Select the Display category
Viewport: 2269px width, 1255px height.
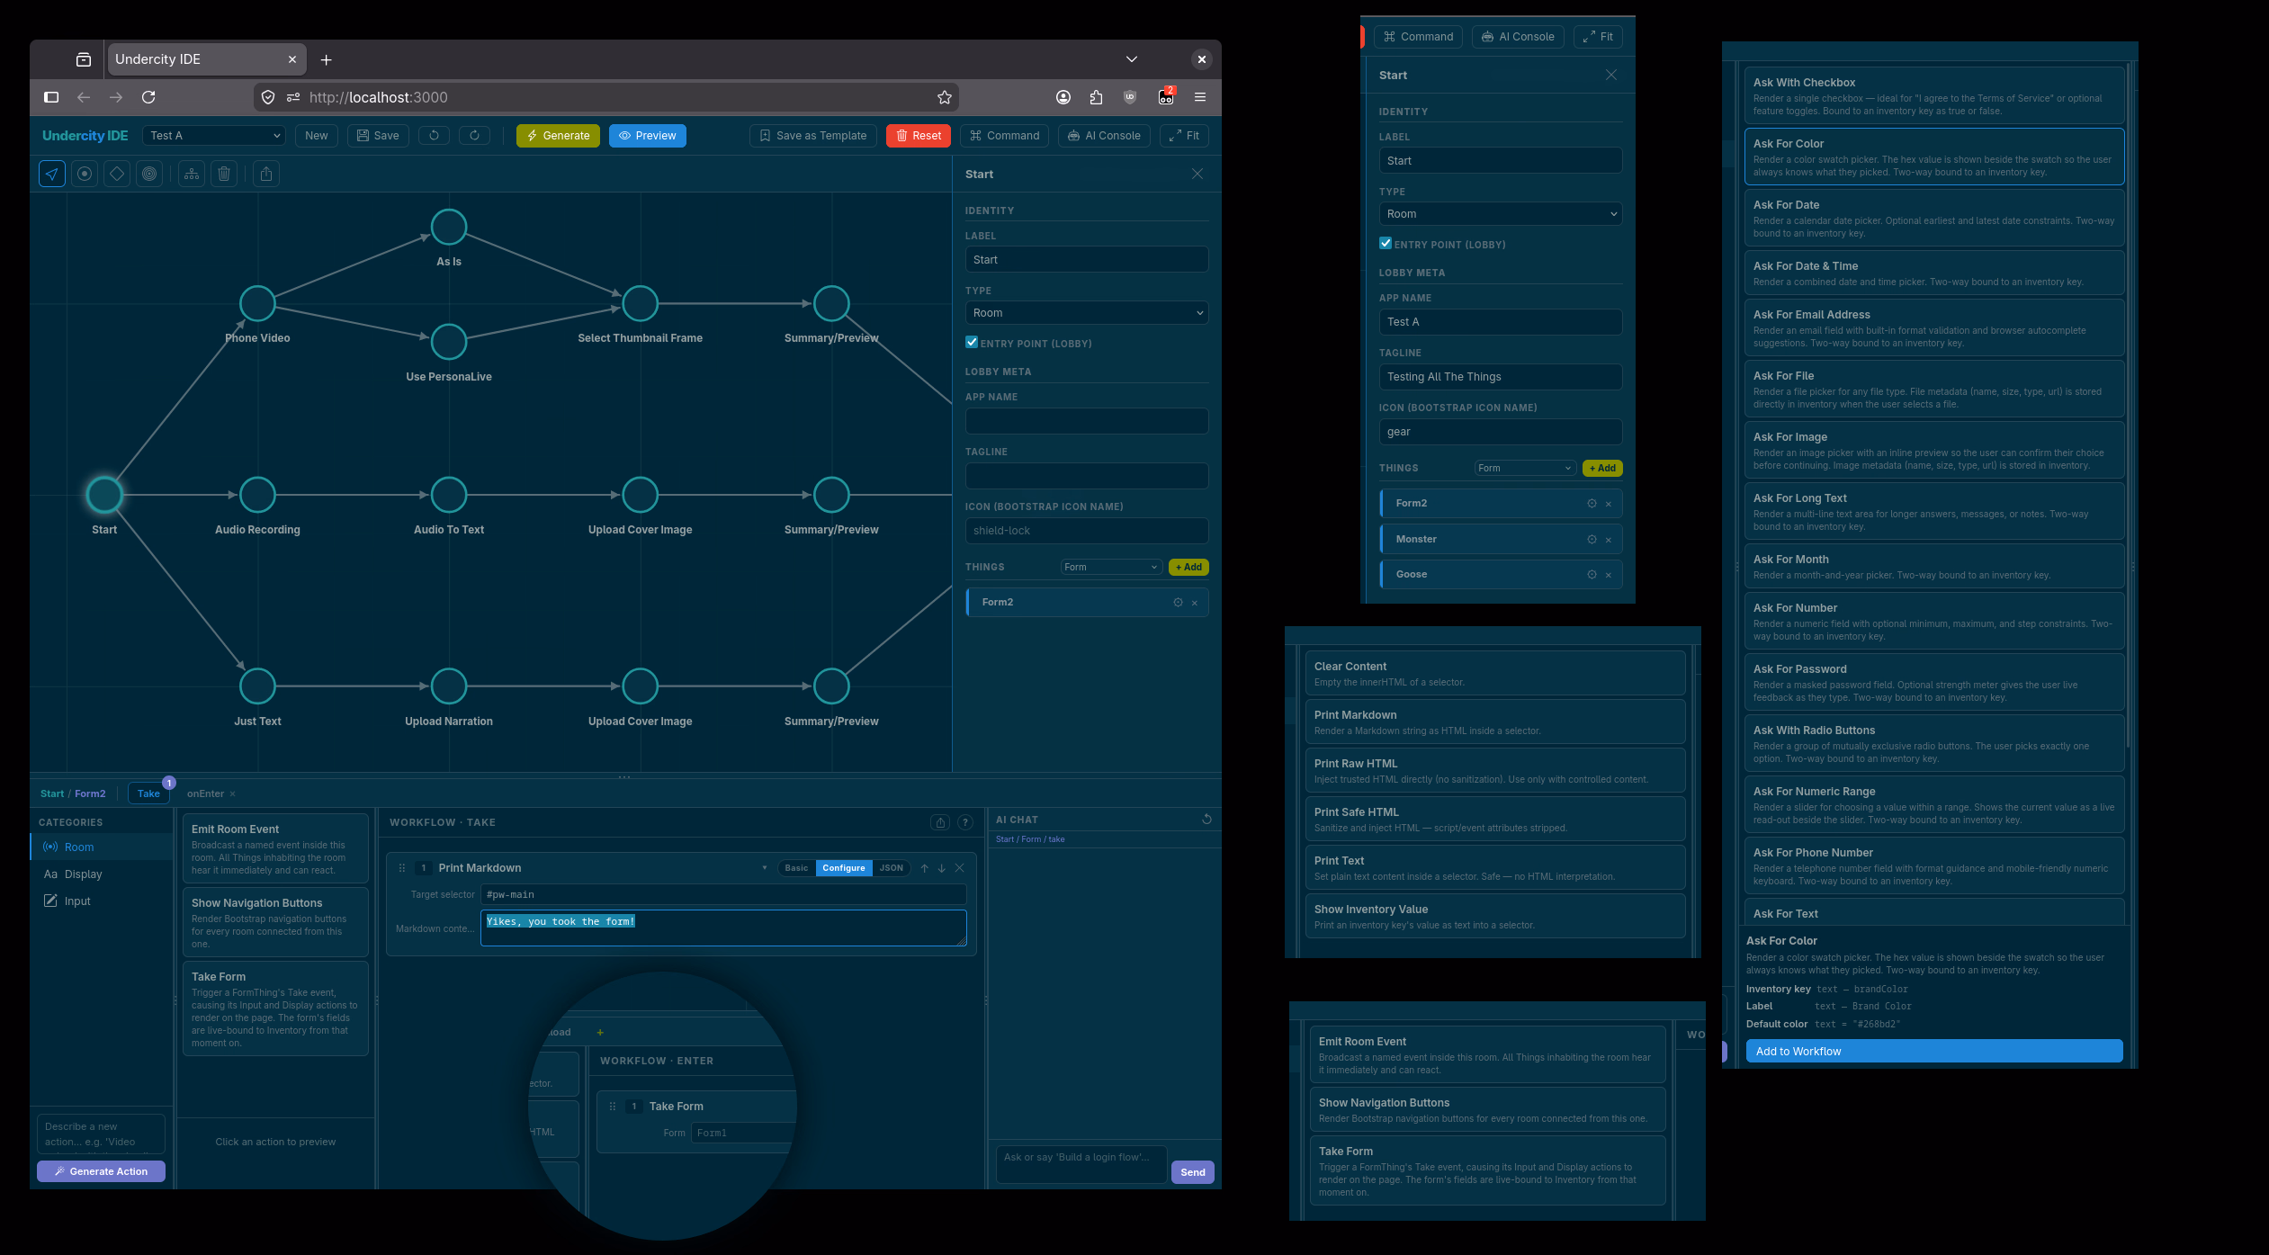point(83,874)
